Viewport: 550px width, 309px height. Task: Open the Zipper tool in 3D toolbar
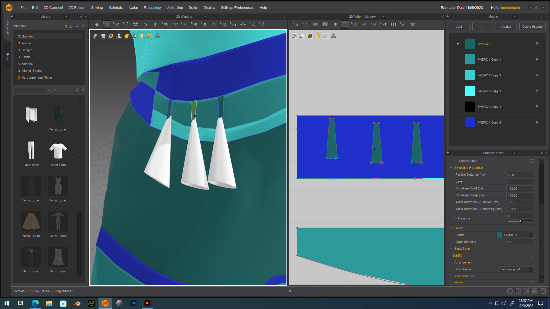214,24
